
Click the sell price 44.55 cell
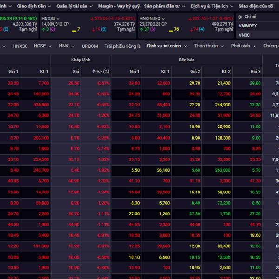click(x=134, y=225)
